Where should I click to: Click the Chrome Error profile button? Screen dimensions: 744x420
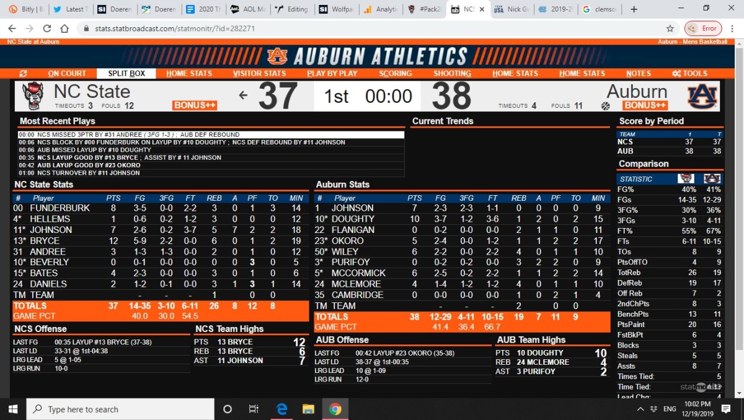(703, 28)
